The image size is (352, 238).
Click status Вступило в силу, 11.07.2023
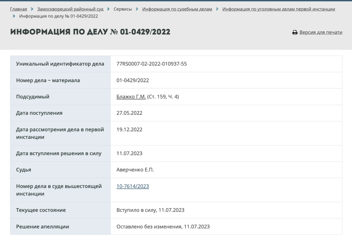tap(151, 210)
